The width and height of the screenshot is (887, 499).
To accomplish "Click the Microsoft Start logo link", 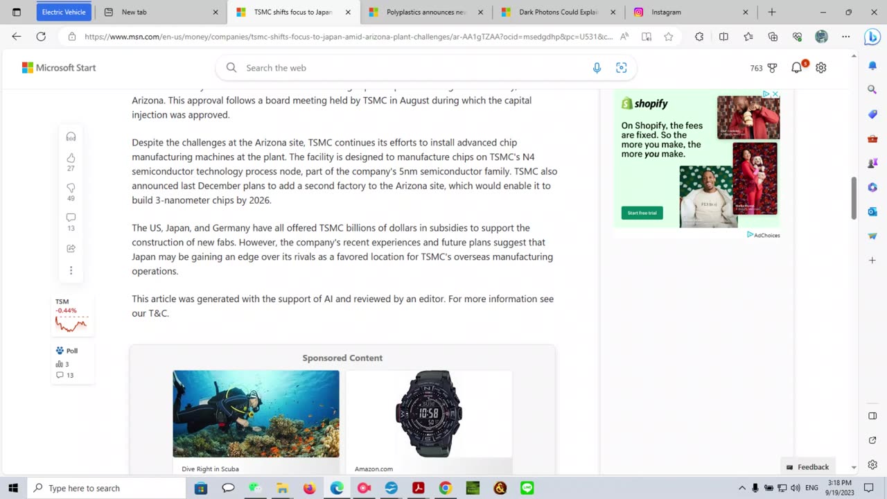I will [x=59, y=68].
